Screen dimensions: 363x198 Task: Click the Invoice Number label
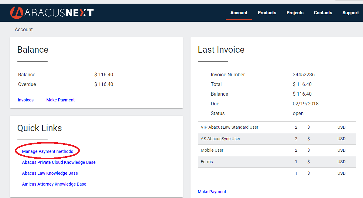(228, 74)
